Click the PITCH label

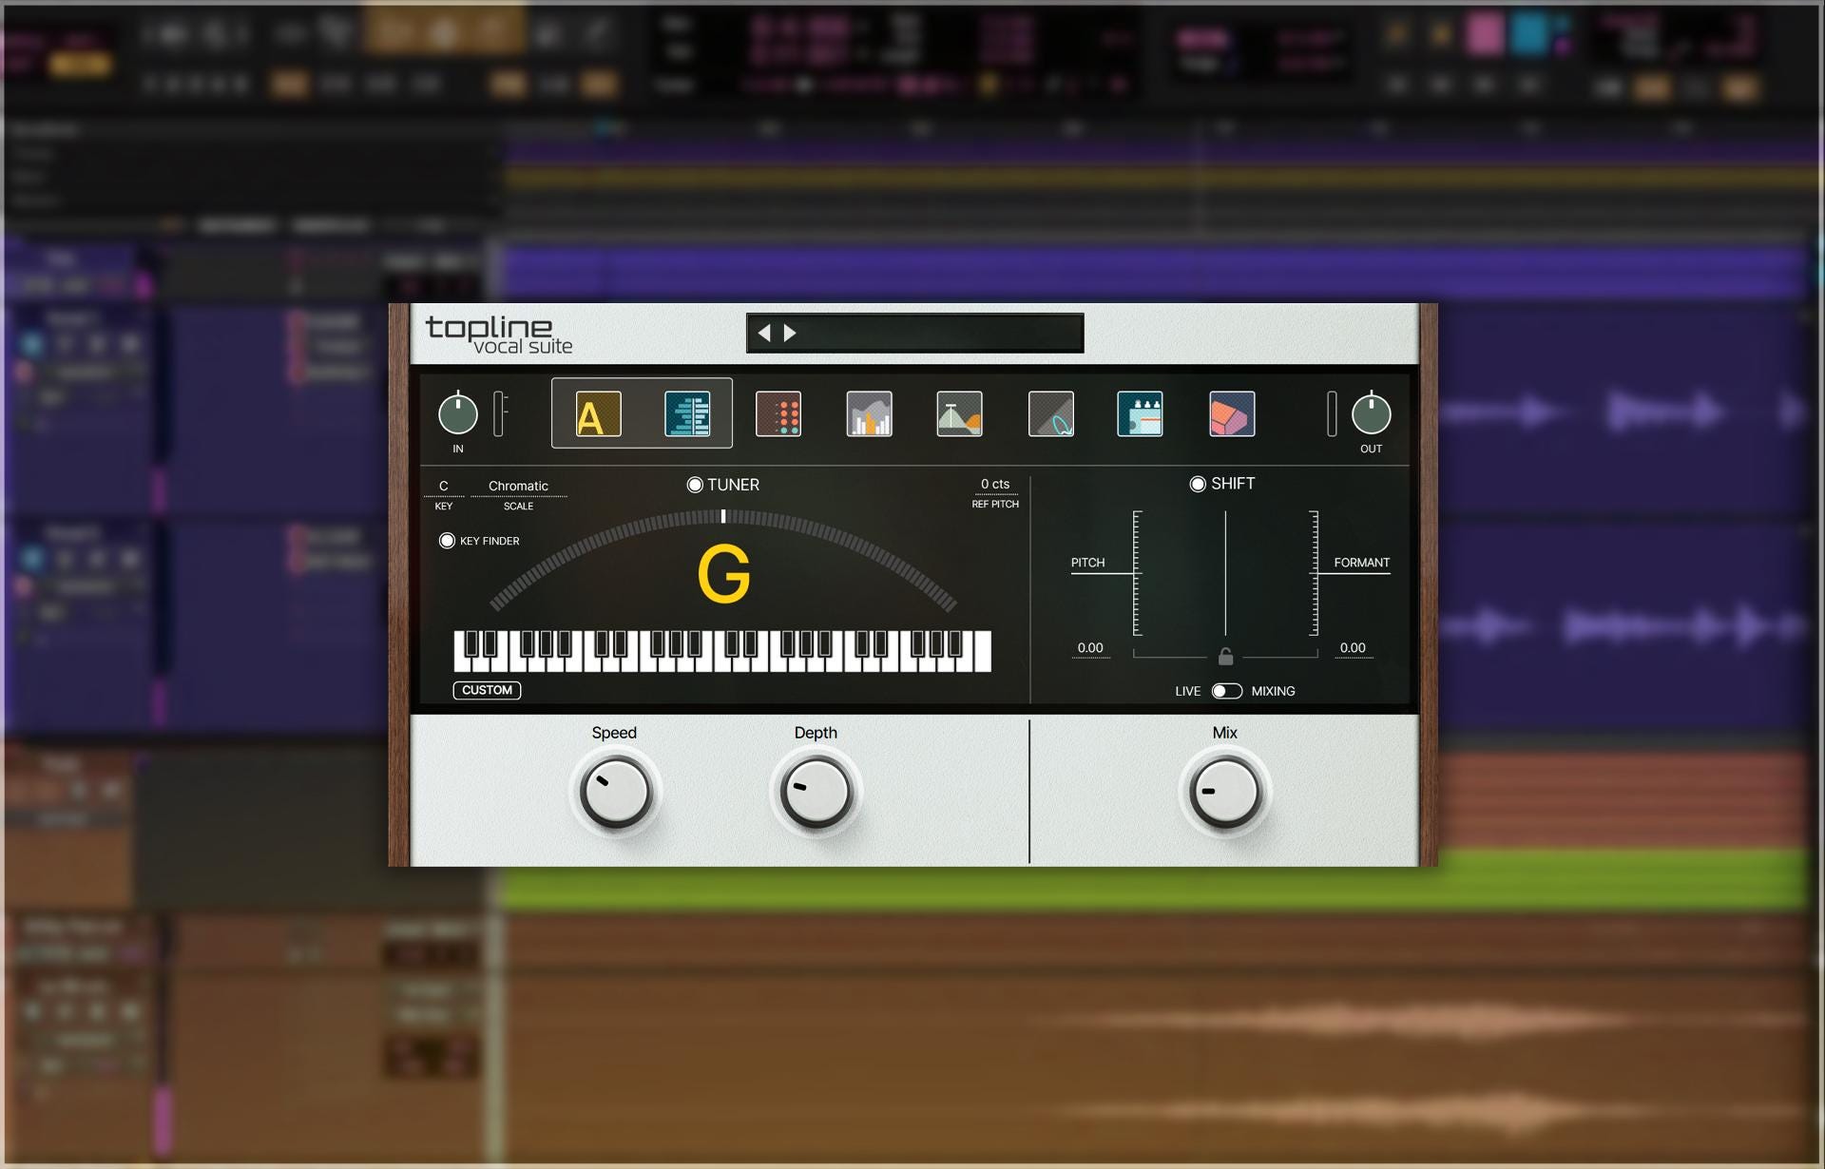(1087, 563)
